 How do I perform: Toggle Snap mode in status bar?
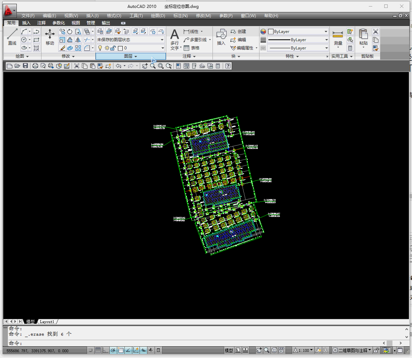click(x=90, y=350)
